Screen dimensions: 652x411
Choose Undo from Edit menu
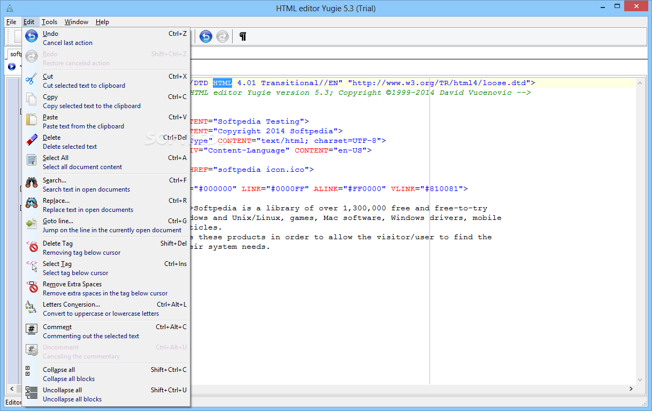click(106, 38)
